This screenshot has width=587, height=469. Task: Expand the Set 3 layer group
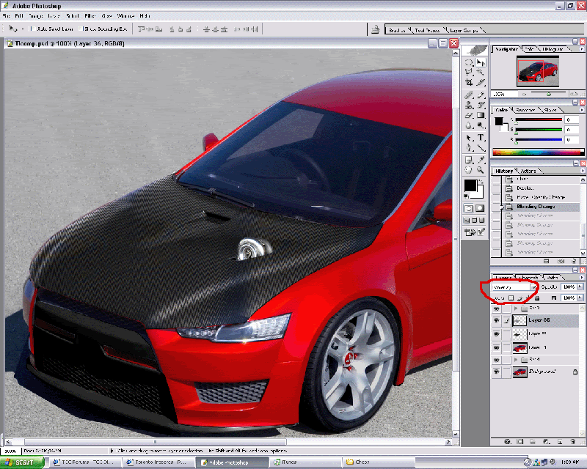click(x=515, y=307)
